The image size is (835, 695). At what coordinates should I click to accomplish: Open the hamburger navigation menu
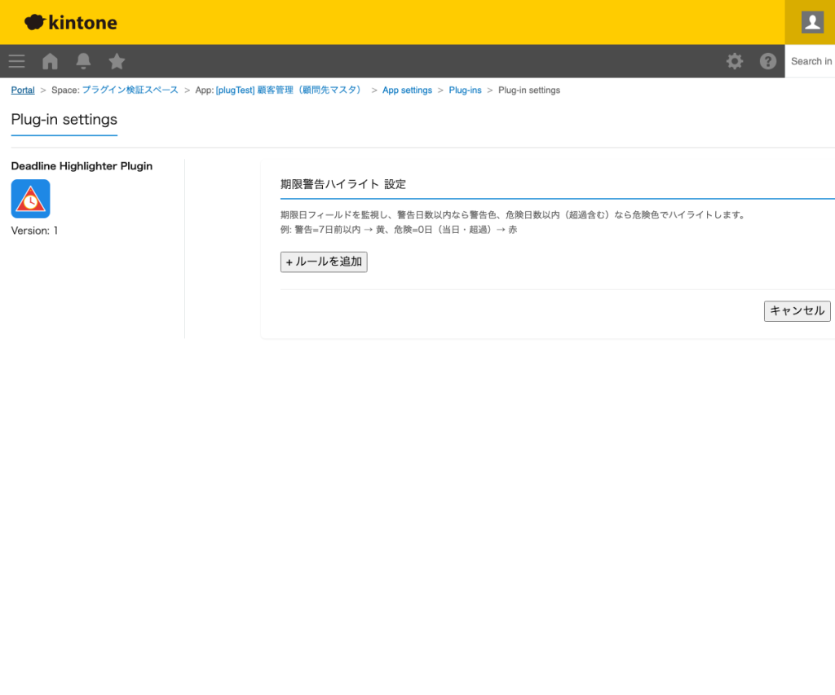(x=16, y=61)
